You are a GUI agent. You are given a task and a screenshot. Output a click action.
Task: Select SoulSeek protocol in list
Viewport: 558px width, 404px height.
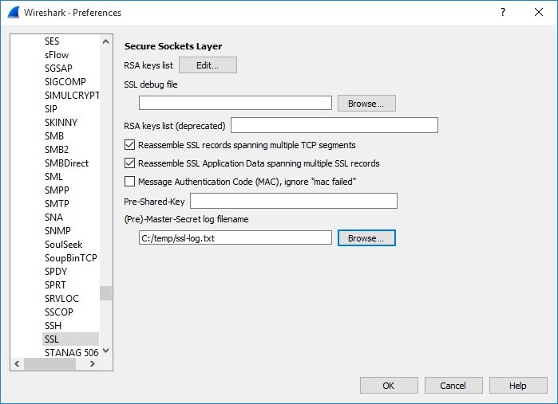63,245
